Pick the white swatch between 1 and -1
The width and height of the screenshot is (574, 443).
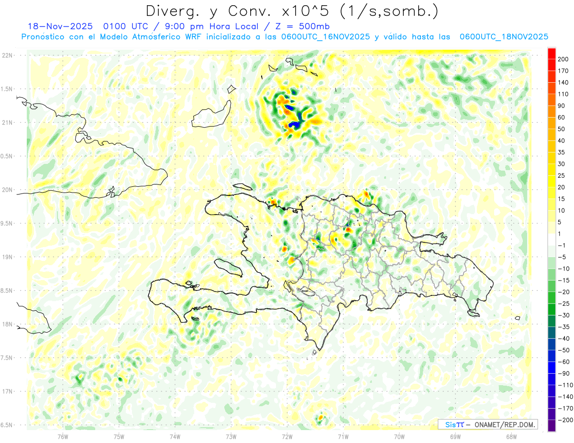click(552, 239)
